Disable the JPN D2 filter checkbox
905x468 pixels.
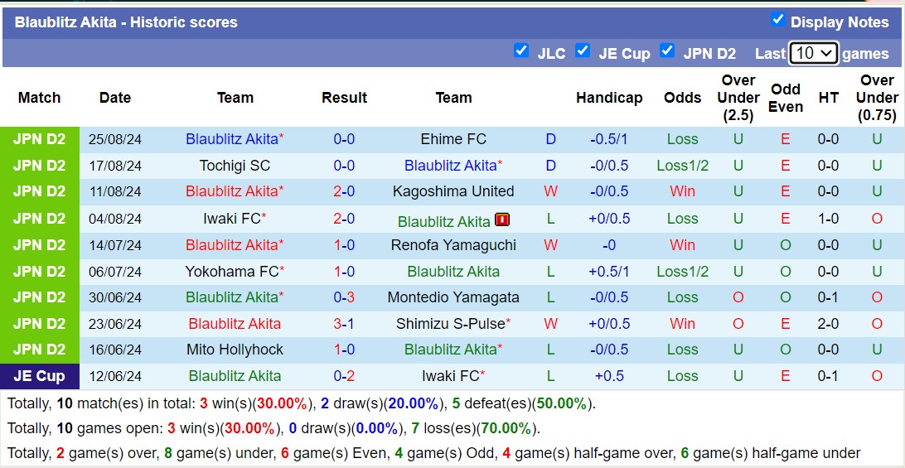pyautogui.click(x=667, y=51)
